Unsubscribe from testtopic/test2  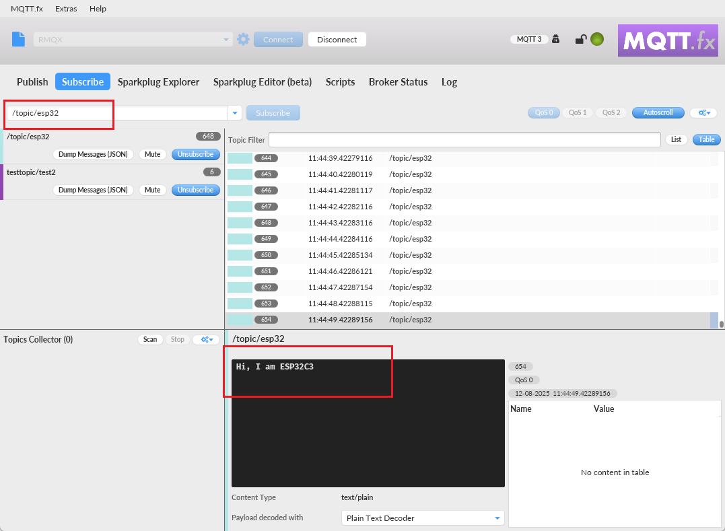[x=196, y=190]
